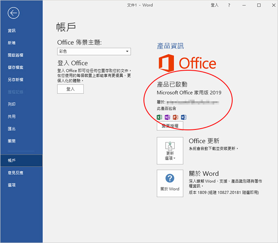Screen dimensions: 278x243
Task: Open the help question mark in title bar
Action: click(x=229, y=5)
